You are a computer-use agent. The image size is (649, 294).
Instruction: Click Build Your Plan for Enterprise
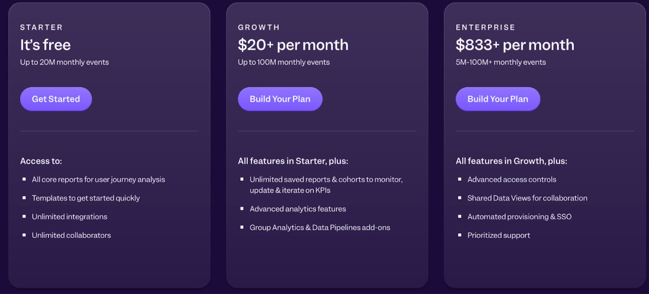(498, 99)
